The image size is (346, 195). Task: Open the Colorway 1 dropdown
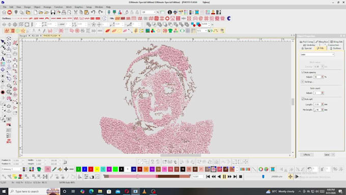point(12,169)
